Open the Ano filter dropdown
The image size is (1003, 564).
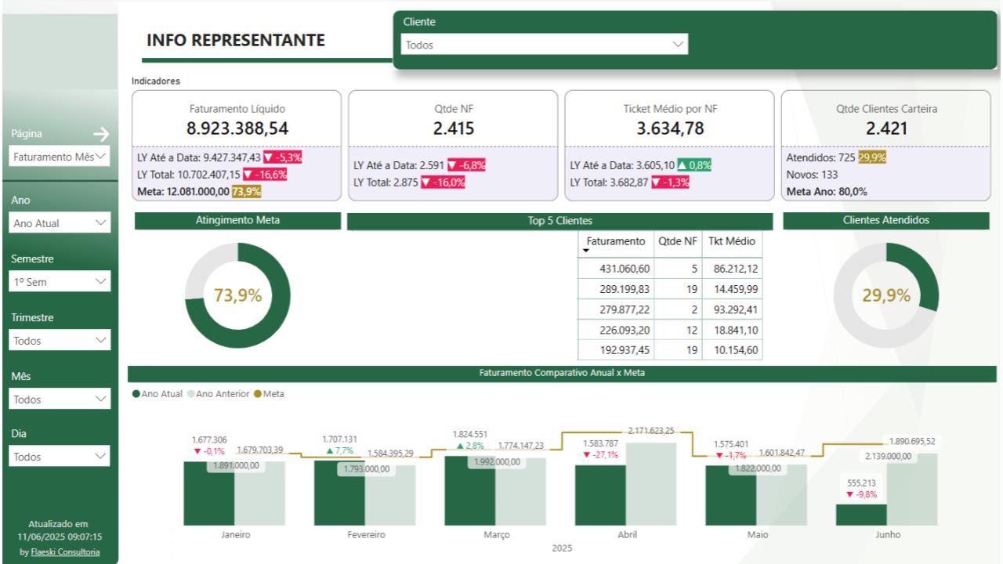(x=60, y=223)
